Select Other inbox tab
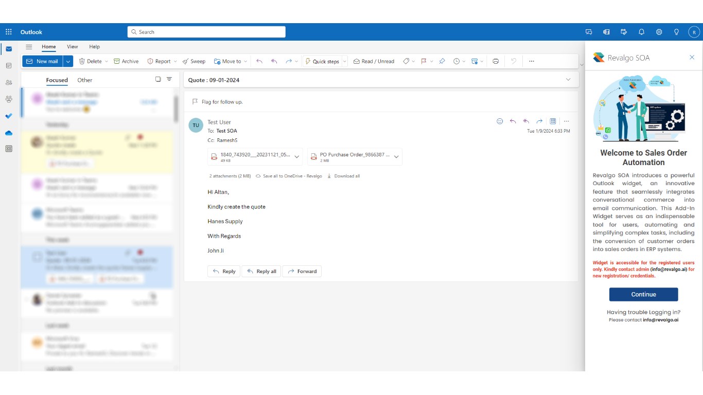 pyautogui.click(x=85, y=80)
